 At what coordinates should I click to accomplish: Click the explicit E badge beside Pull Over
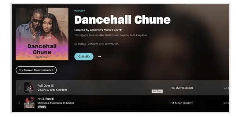(52, 86)
